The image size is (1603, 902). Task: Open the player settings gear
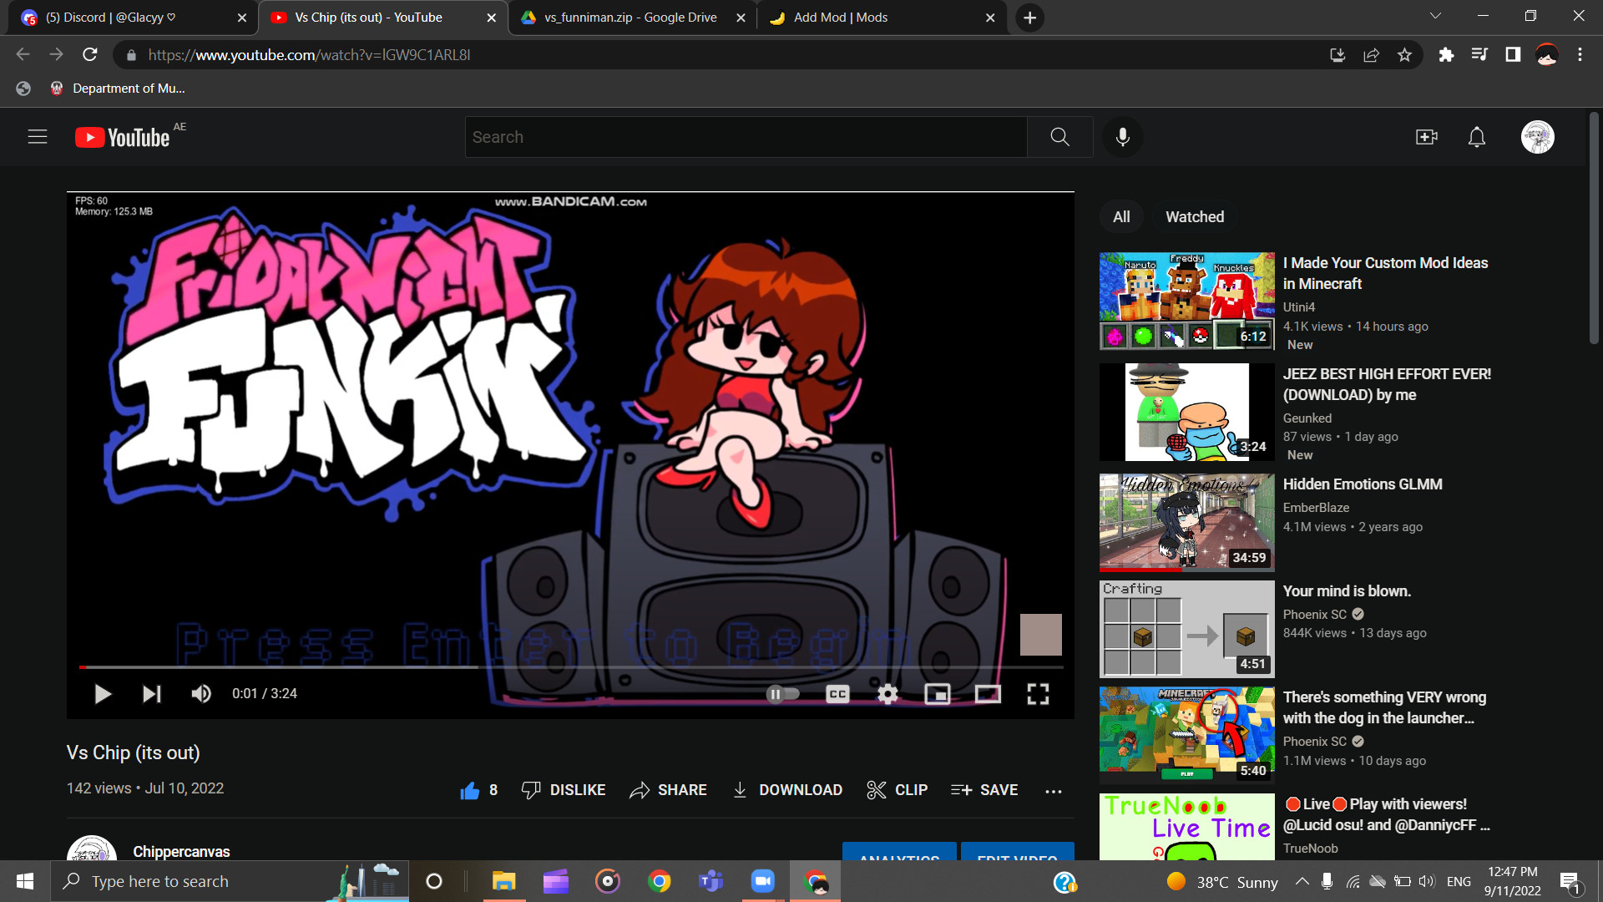coord(888,694)
